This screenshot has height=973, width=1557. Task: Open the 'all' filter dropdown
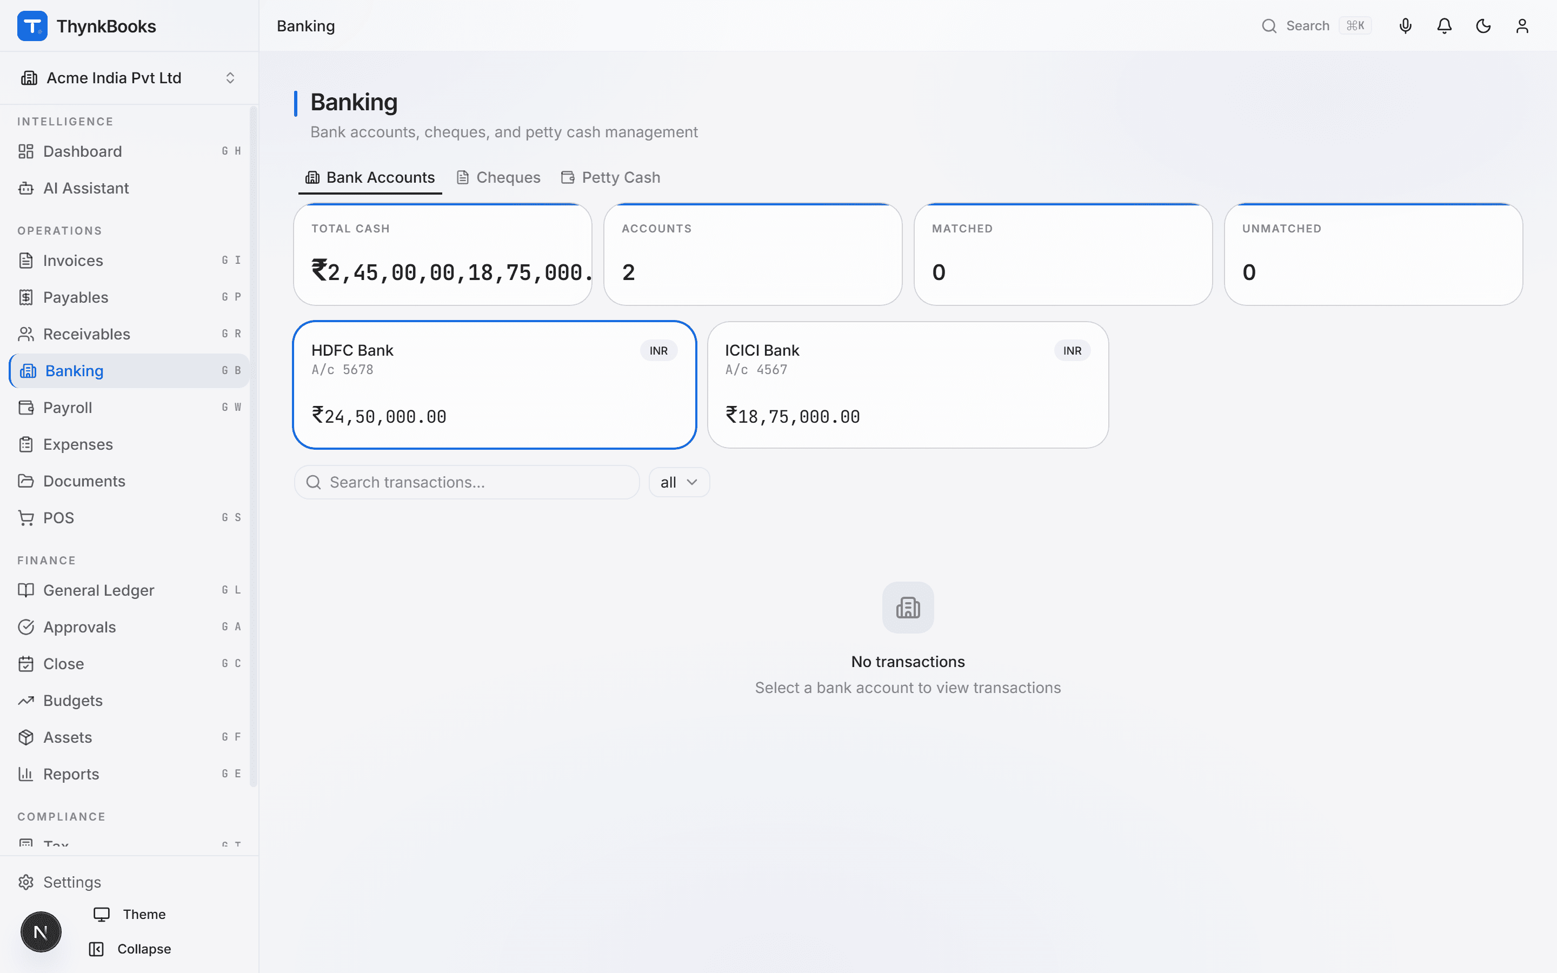click(x=679, y=482)
